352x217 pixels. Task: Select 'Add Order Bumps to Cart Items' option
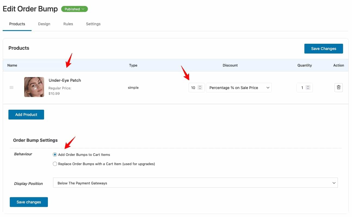point(55,155)
